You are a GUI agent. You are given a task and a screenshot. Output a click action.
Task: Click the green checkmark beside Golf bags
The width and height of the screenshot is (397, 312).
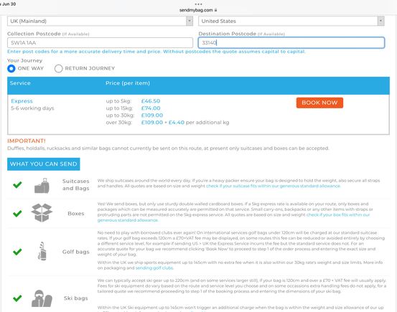tap(17, 252)
